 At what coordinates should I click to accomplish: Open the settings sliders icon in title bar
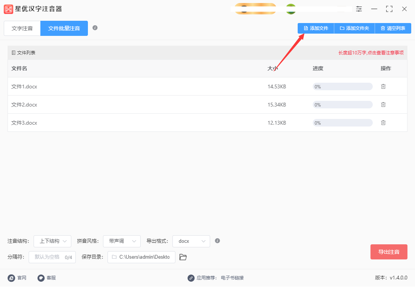pyautogui.click(x=359, y=9)
